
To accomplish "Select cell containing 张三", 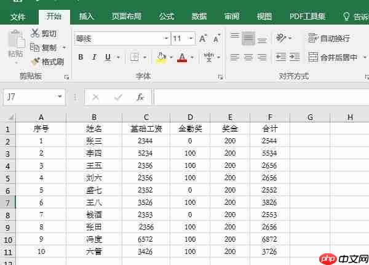I will click(x=94, y=141).
